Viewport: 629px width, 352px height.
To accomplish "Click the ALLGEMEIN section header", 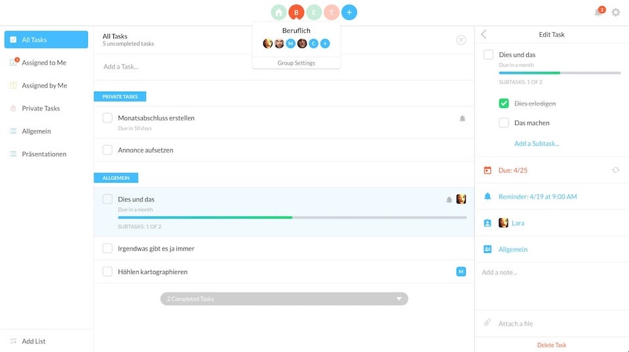I will (116, 178).
